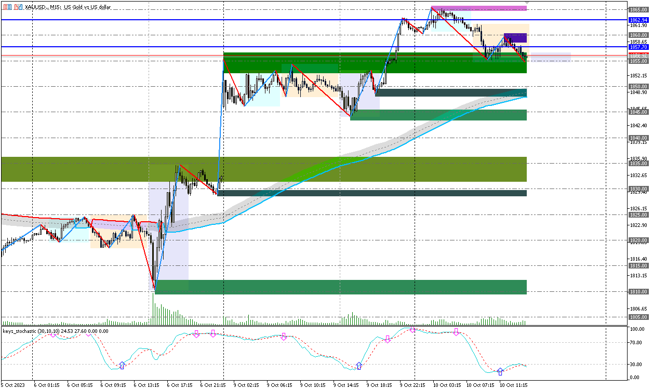The height and width of the screenshot is (390, 653).
Task: Click the 1842.40 price axis value
Action: click(638, 125)
